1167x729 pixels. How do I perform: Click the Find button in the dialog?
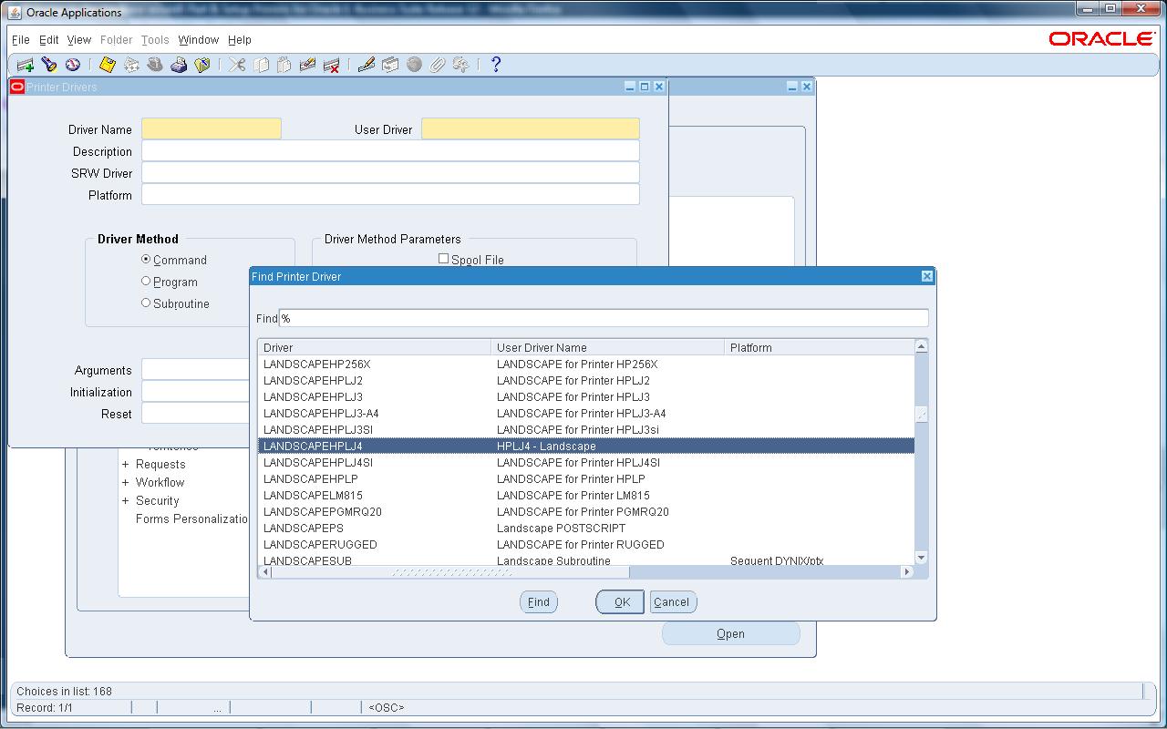click(539, 601)
